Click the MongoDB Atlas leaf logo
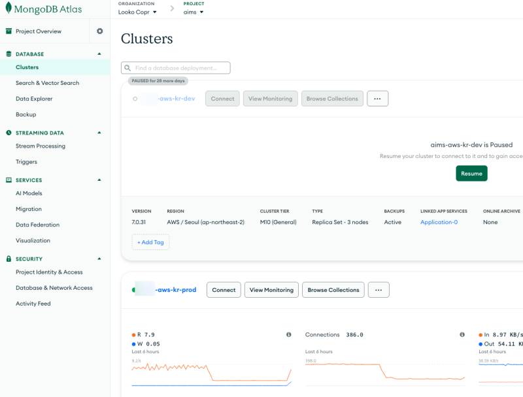Image resolution: width=523 pixels, height=397 pixels. coord(9,8)
